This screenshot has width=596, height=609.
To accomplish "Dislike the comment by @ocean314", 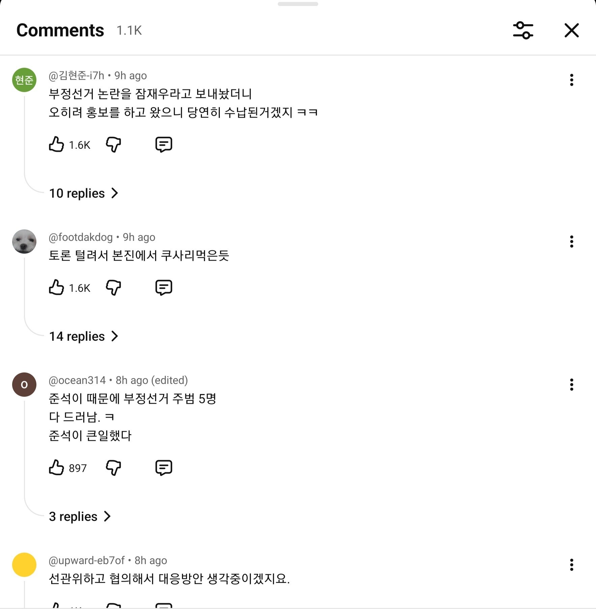I will point(113,468).
